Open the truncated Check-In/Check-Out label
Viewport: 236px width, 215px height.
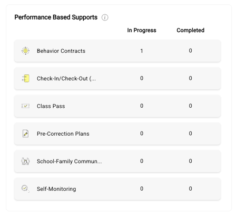coord(66,78)
